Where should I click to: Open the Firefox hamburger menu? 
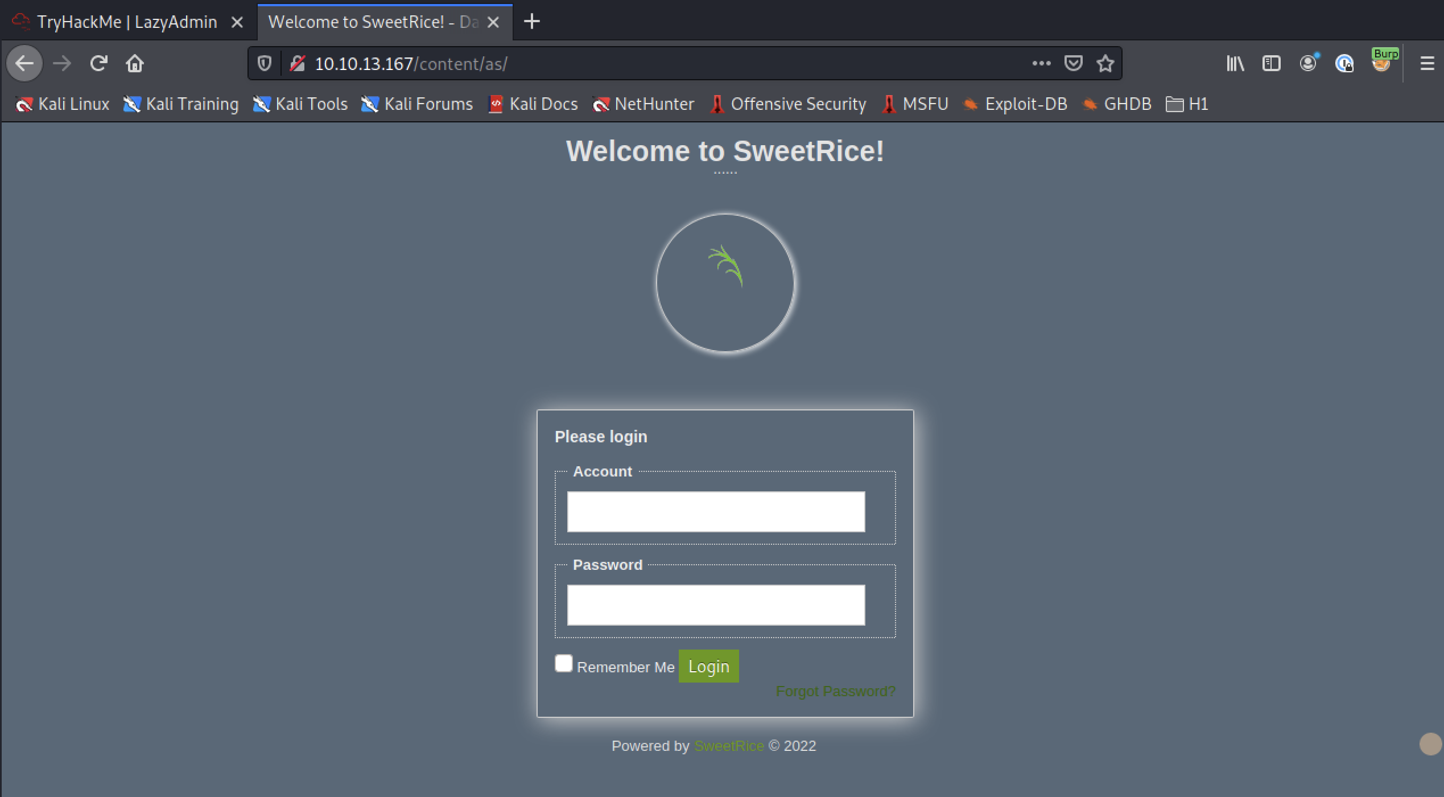1426,63
